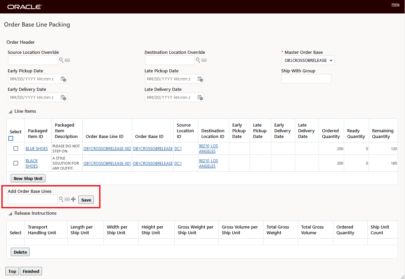The width and height of the screenshot is (405, 279).
Task: Click the Remaining Quantity value 120
Action: coord(394,149)
